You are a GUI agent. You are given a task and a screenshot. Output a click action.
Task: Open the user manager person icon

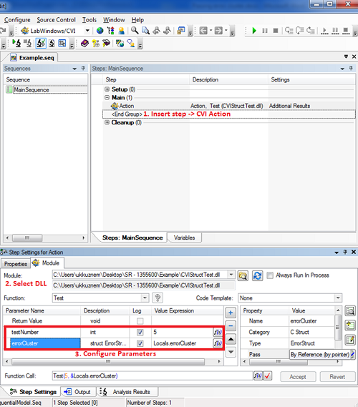[121, 31]
